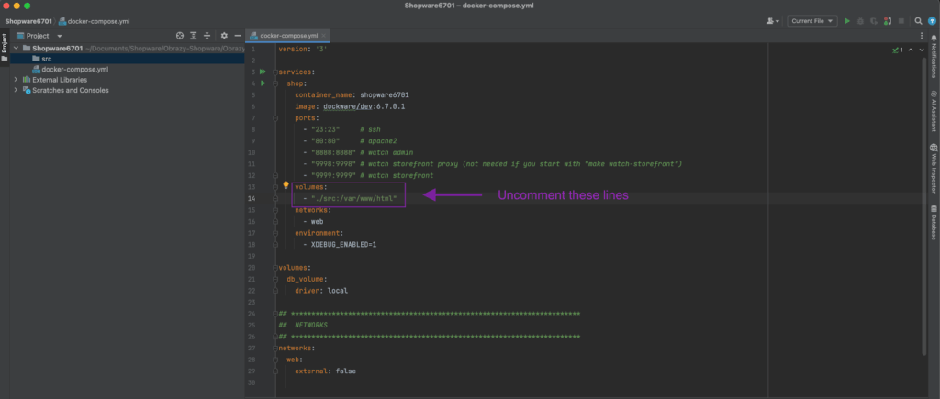The image size is (940, 399).
Task: Collapse the Shopware6701 root folder
Action: [x=16, y=48]
